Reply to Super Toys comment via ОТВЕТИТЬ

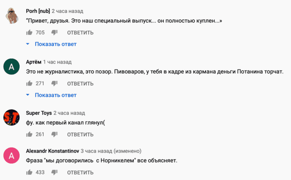[80, 135]
